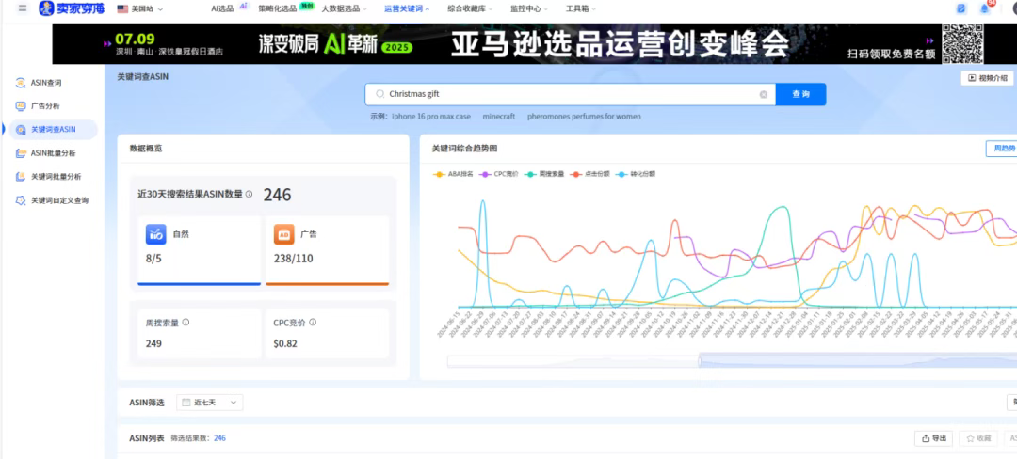
Task: Click the orange 广告 AD icon
Action: pyautogui.click(x=284, y=234)
